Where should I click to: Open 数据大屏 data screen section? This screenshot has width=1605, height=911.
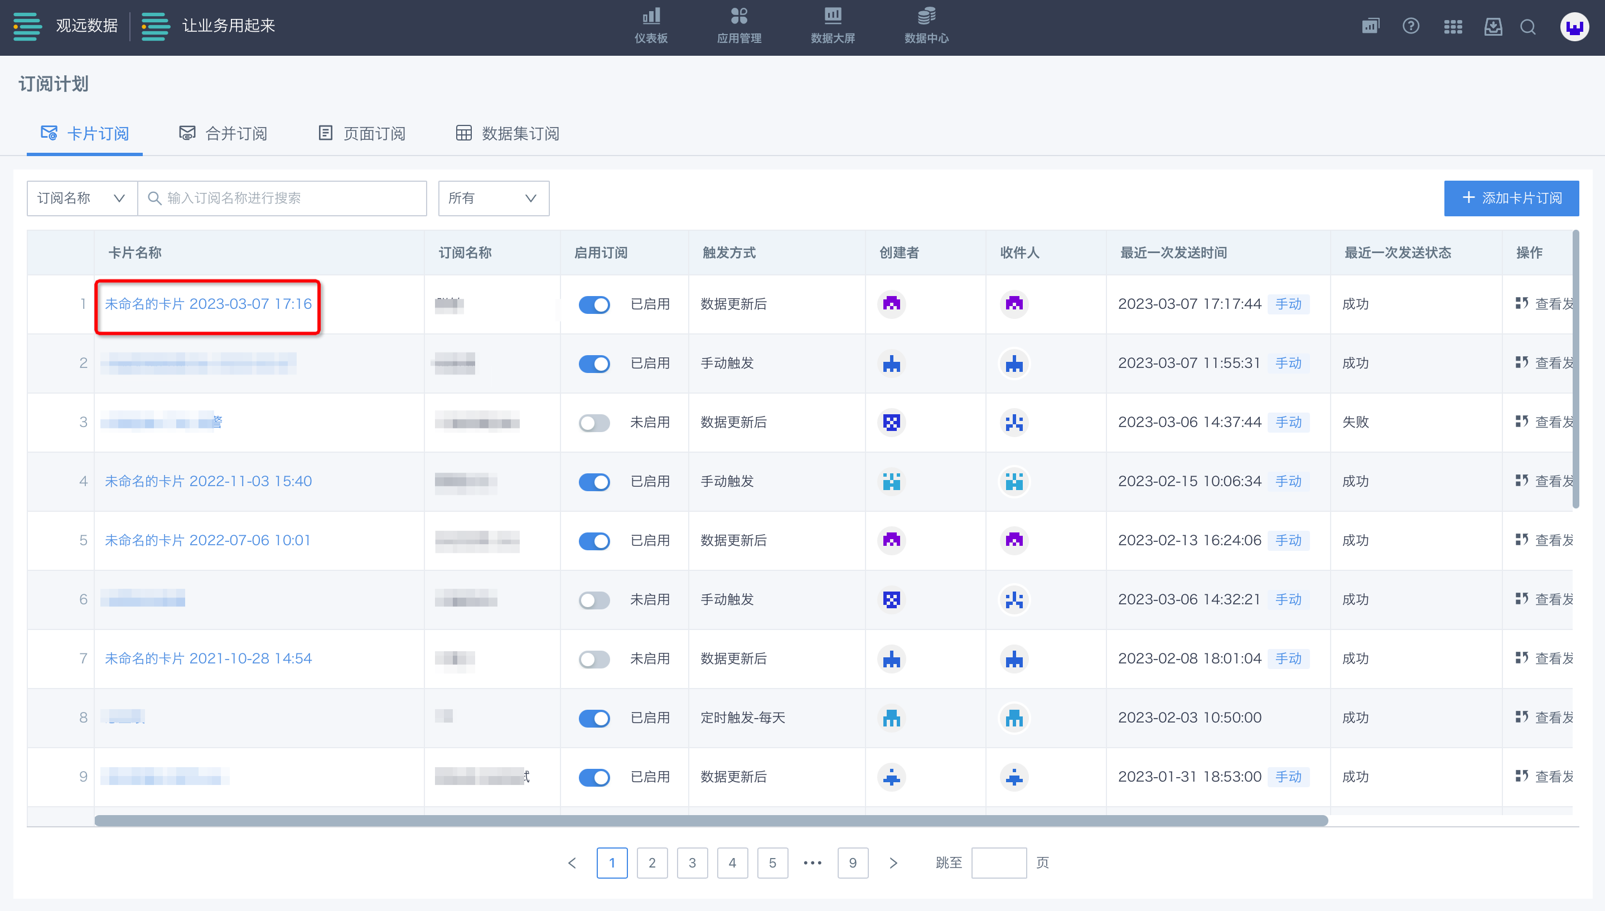833,26
